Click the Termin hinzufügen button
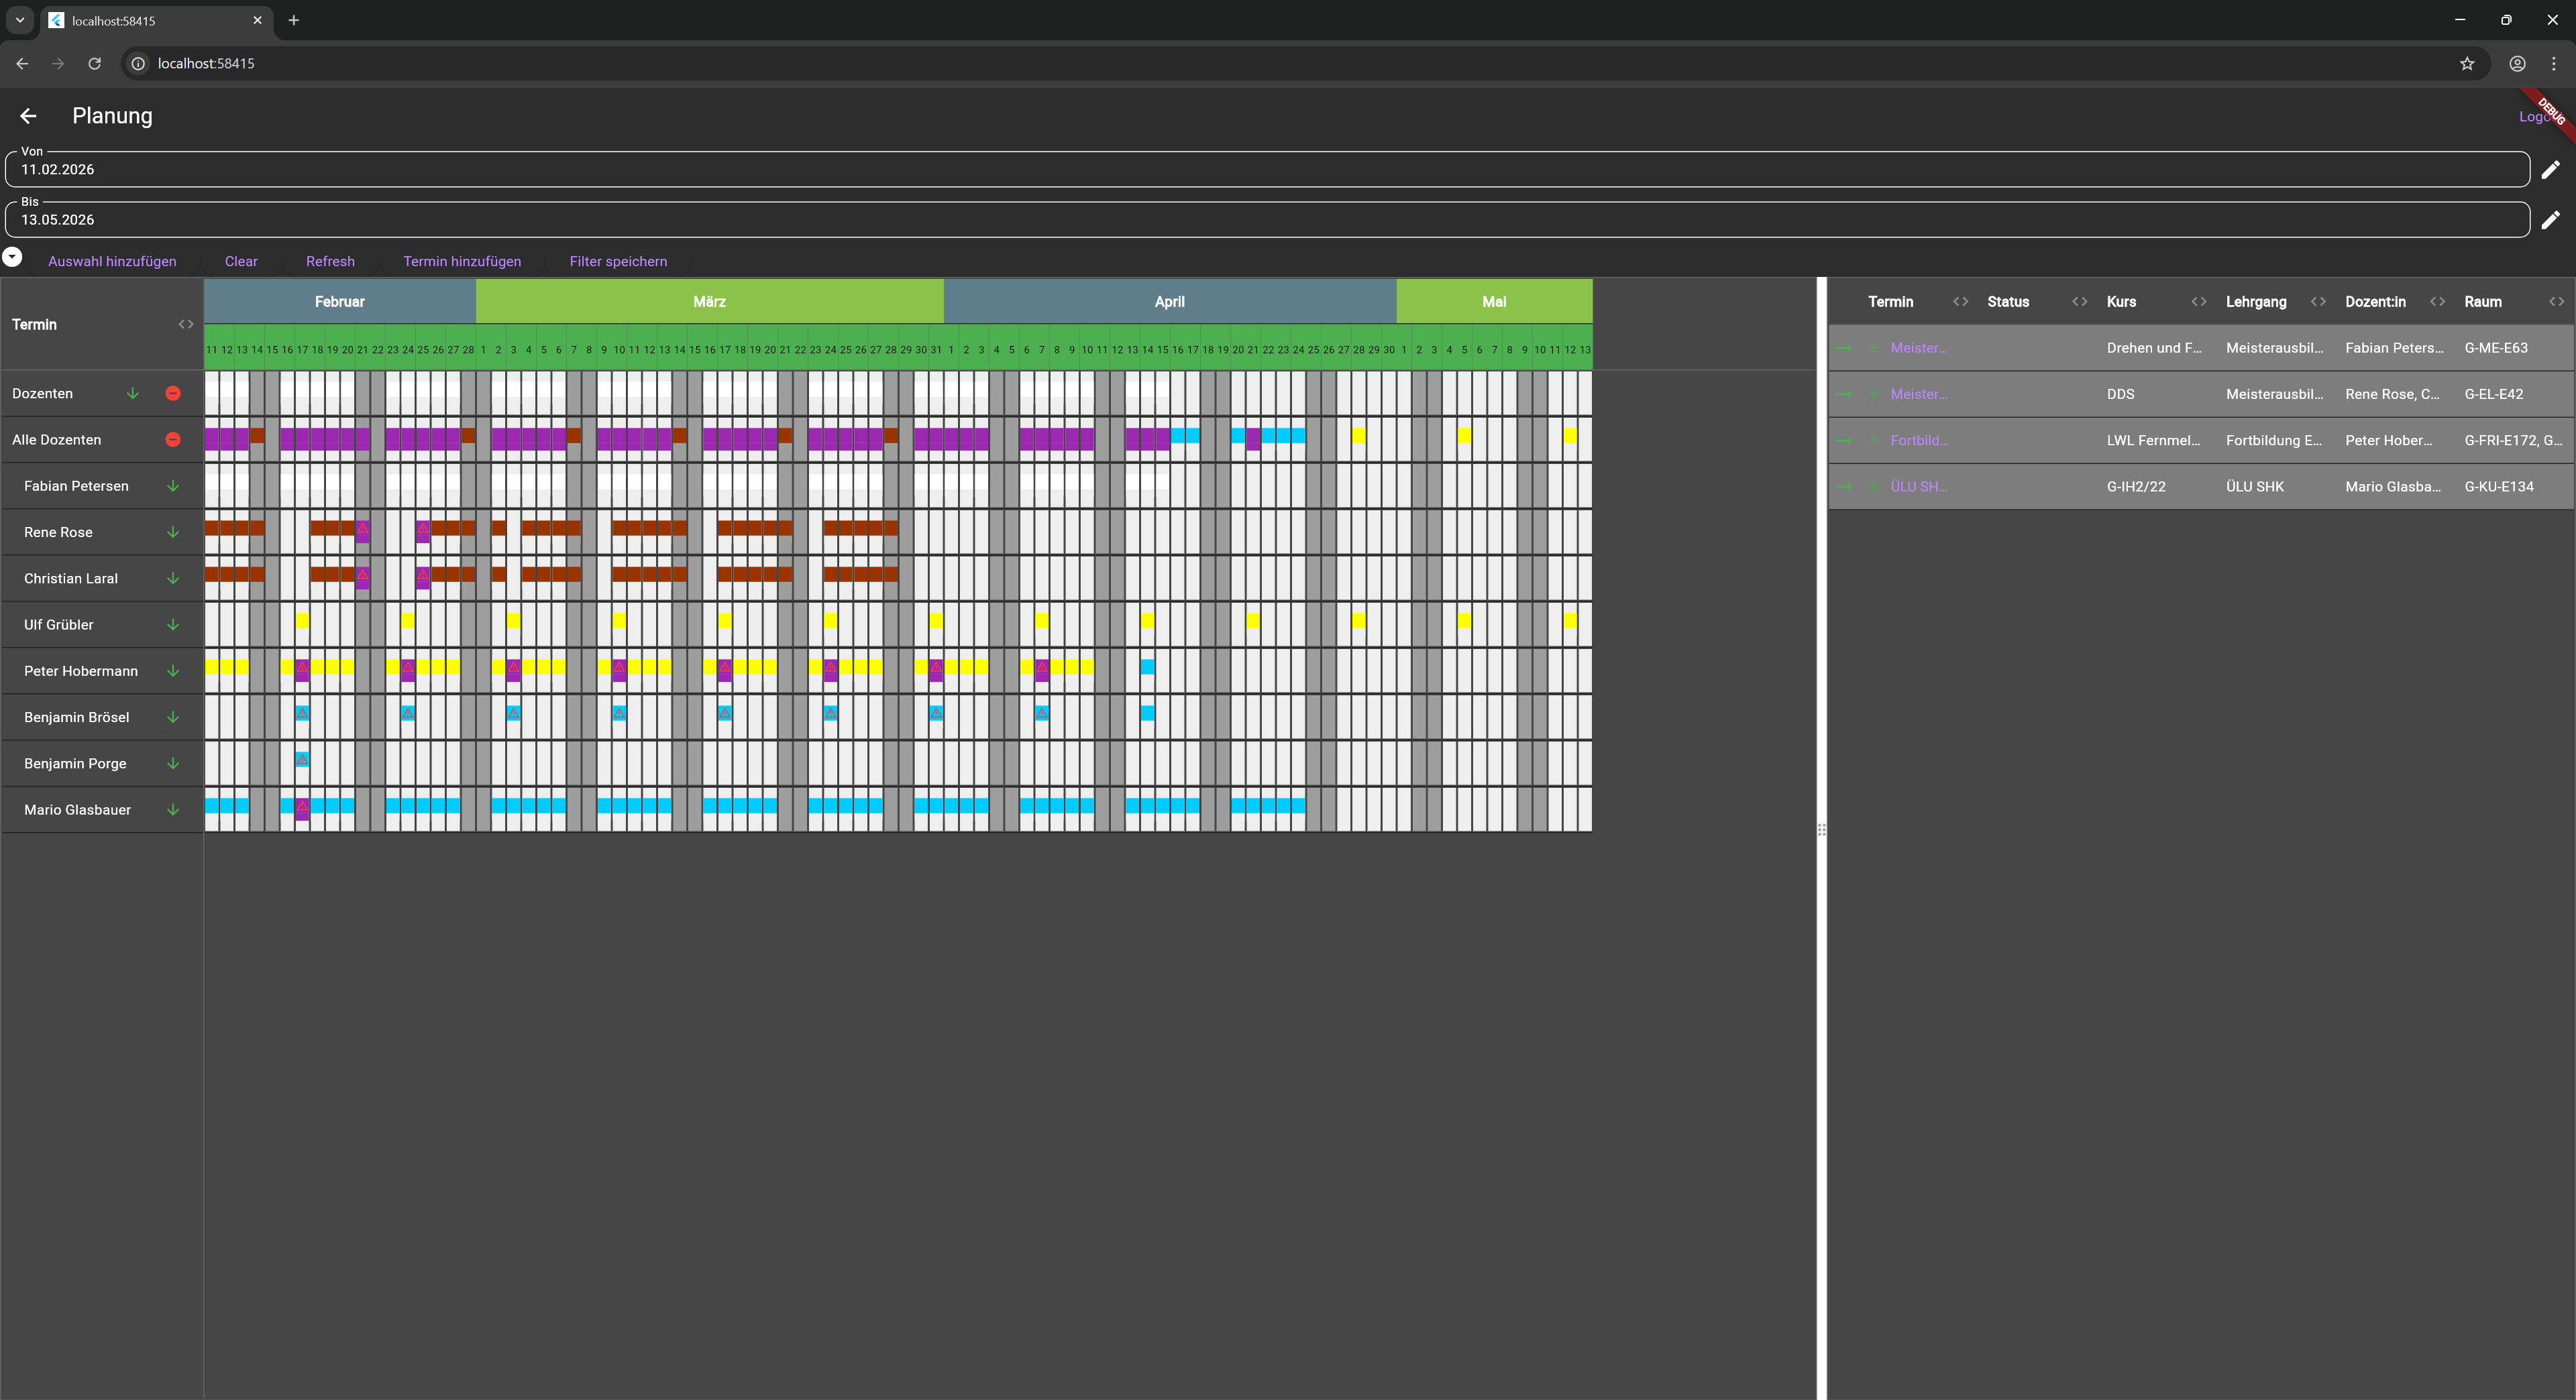Image resolution: width=2576 pixels, height=1400 pixels. coord(462,261)
